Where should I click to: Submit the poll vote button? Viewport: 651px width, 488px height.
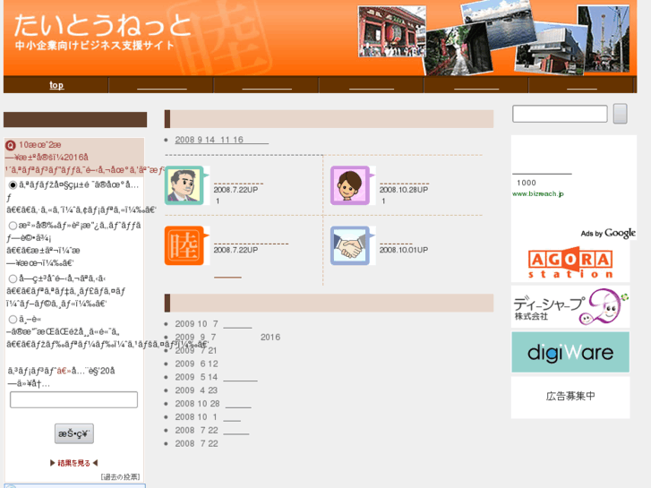tap(74, 433)
